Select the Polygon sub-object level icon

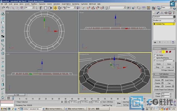click(x=167, y=52)
